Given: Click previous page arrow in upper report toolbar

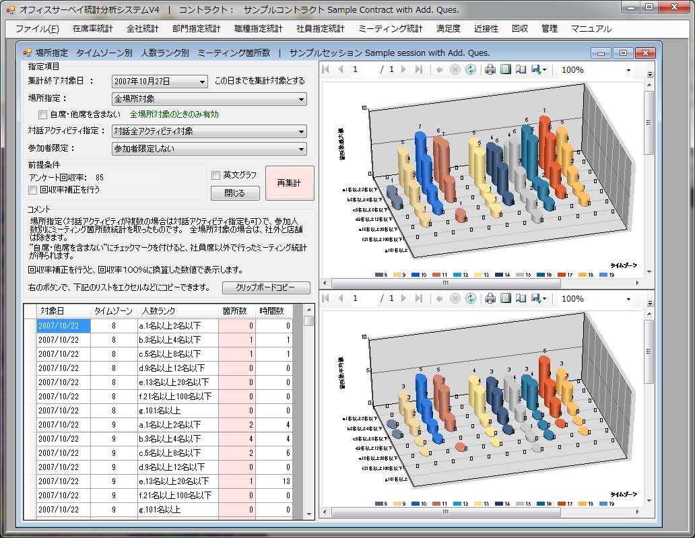Looking at the screenshot, I should tap(340, 69).
